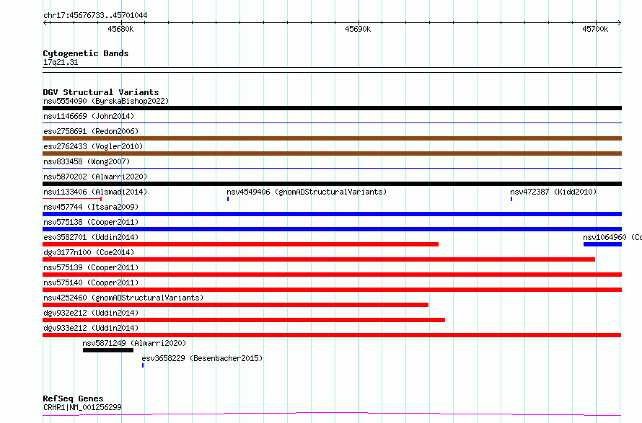The width and height of the screenshot is (642, 423).
Task: Click nsv575140 (Cooper2011) label
Action: pos(91,282)
